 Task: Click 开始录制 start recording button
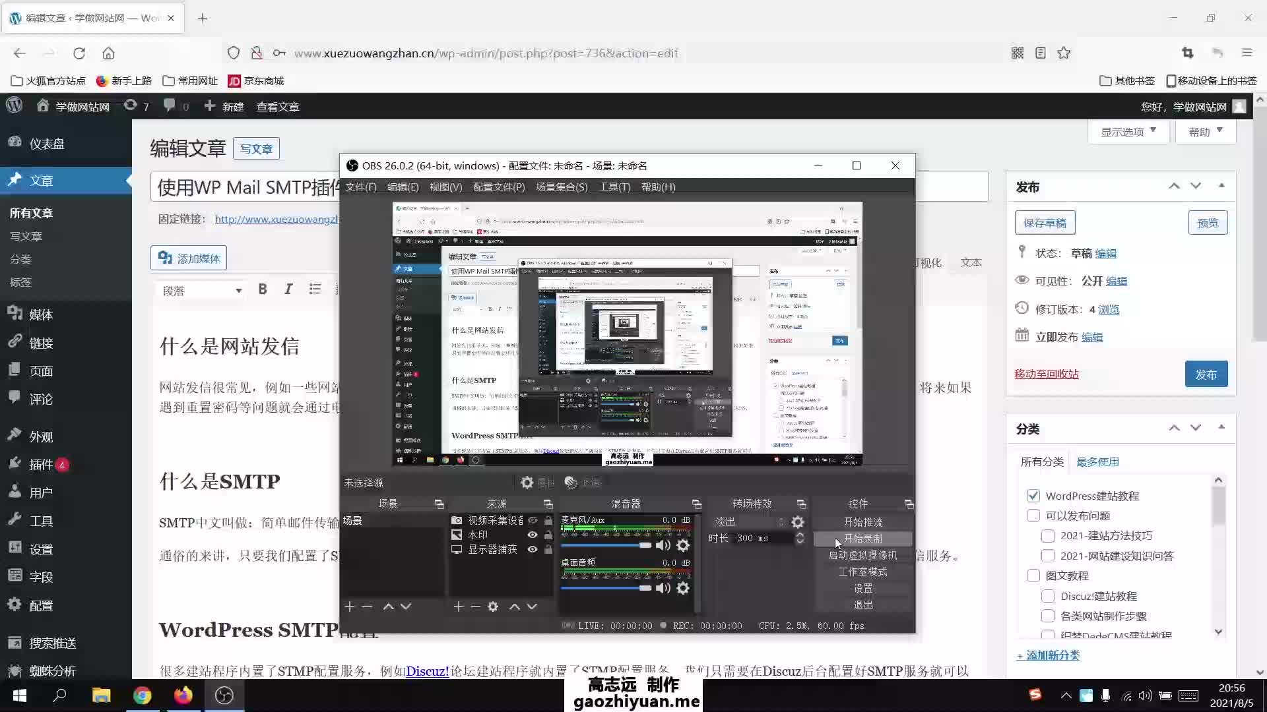pyautogui.click(x=863, y=539)
